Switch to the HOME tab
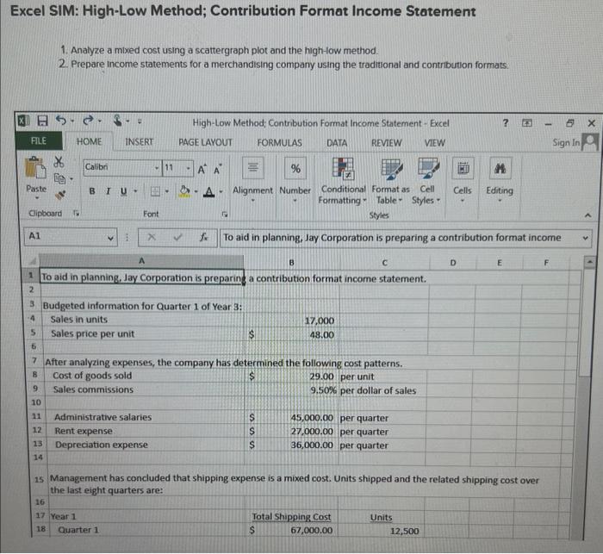603x554 pixels. click(89, 141)
